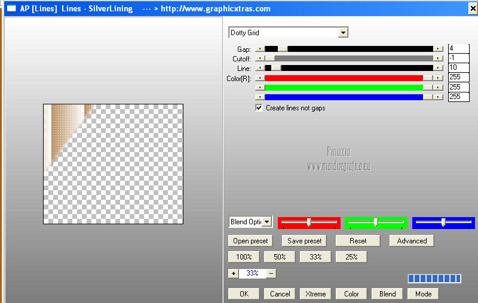Click the red value field showing 255
Viewport: 478px width, 303px height.
(458, 78)
